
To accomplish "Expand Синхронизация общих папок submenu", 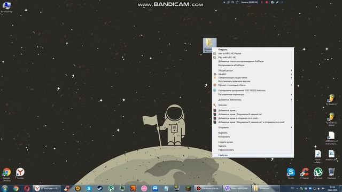I will (x=253, y=78).
